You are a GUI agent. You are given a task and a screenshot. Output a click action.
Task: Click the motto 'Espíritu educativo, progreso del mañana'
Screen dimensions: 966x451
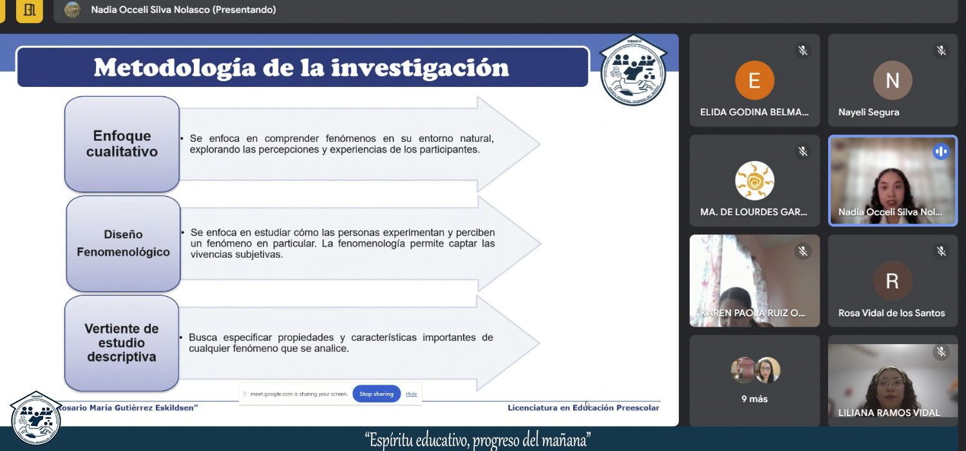tap(478, 440)
